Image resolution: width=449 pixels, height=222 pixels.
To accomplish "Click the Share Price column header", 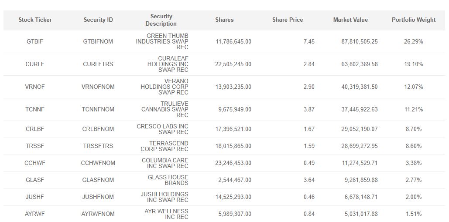I will pyautogui.click(x=287, y=20).
